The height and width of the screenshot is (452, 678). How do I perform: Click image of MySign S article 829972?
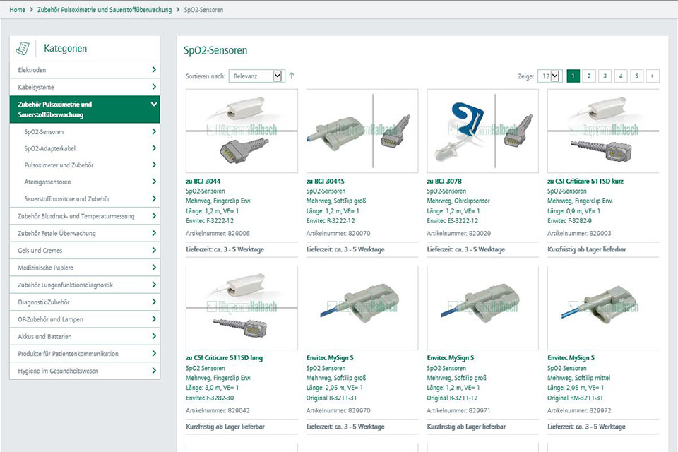(603, 307)
